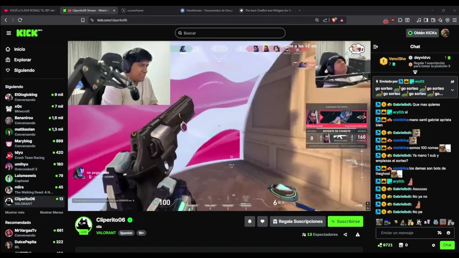
Task: Follow the channel with the heart button
Action: [x=262, y=221]
